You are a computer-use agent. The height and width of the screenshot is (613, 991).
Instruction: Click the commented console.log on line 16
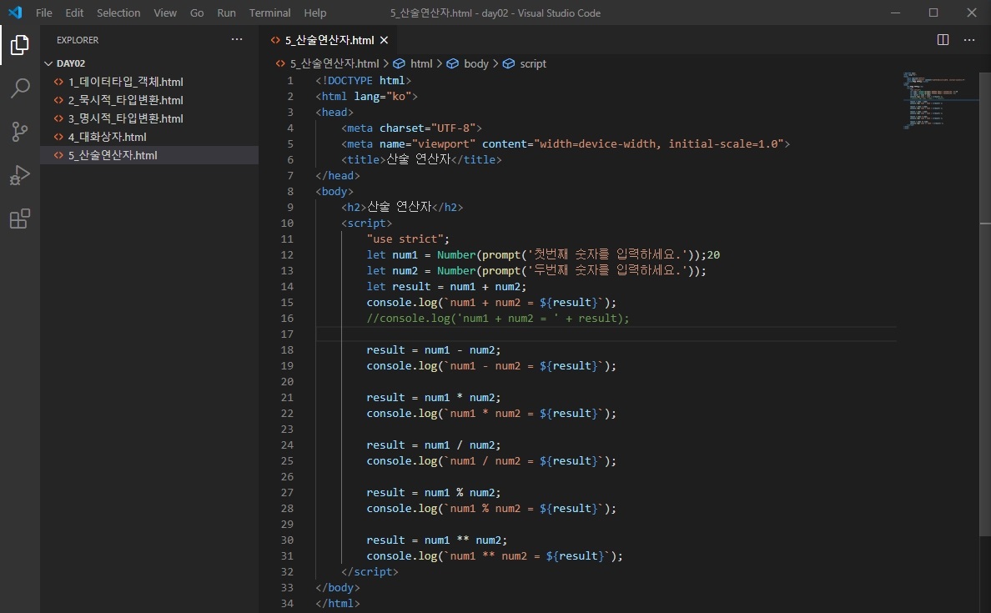[x=498, y=318]
